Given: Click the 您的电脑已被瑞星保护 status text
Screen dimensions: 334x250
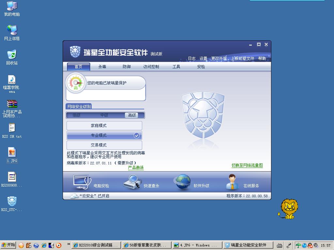Looking at the screenshot, I should coord(107,83).
